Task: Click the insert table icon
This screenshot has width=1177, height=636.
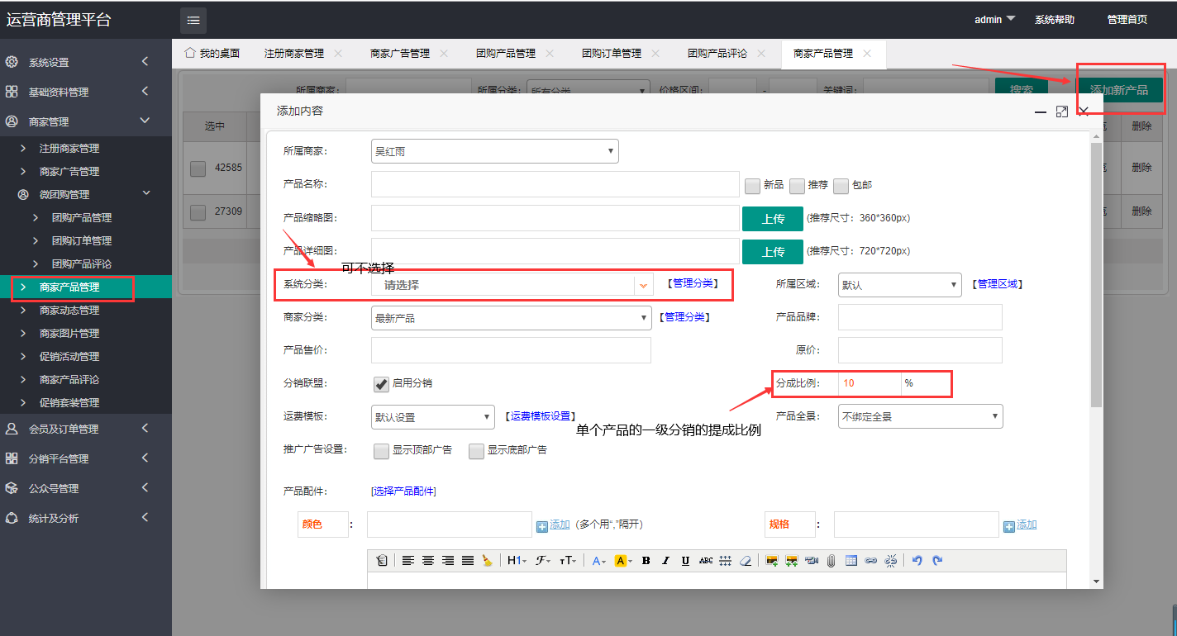Action: point(851,561)
